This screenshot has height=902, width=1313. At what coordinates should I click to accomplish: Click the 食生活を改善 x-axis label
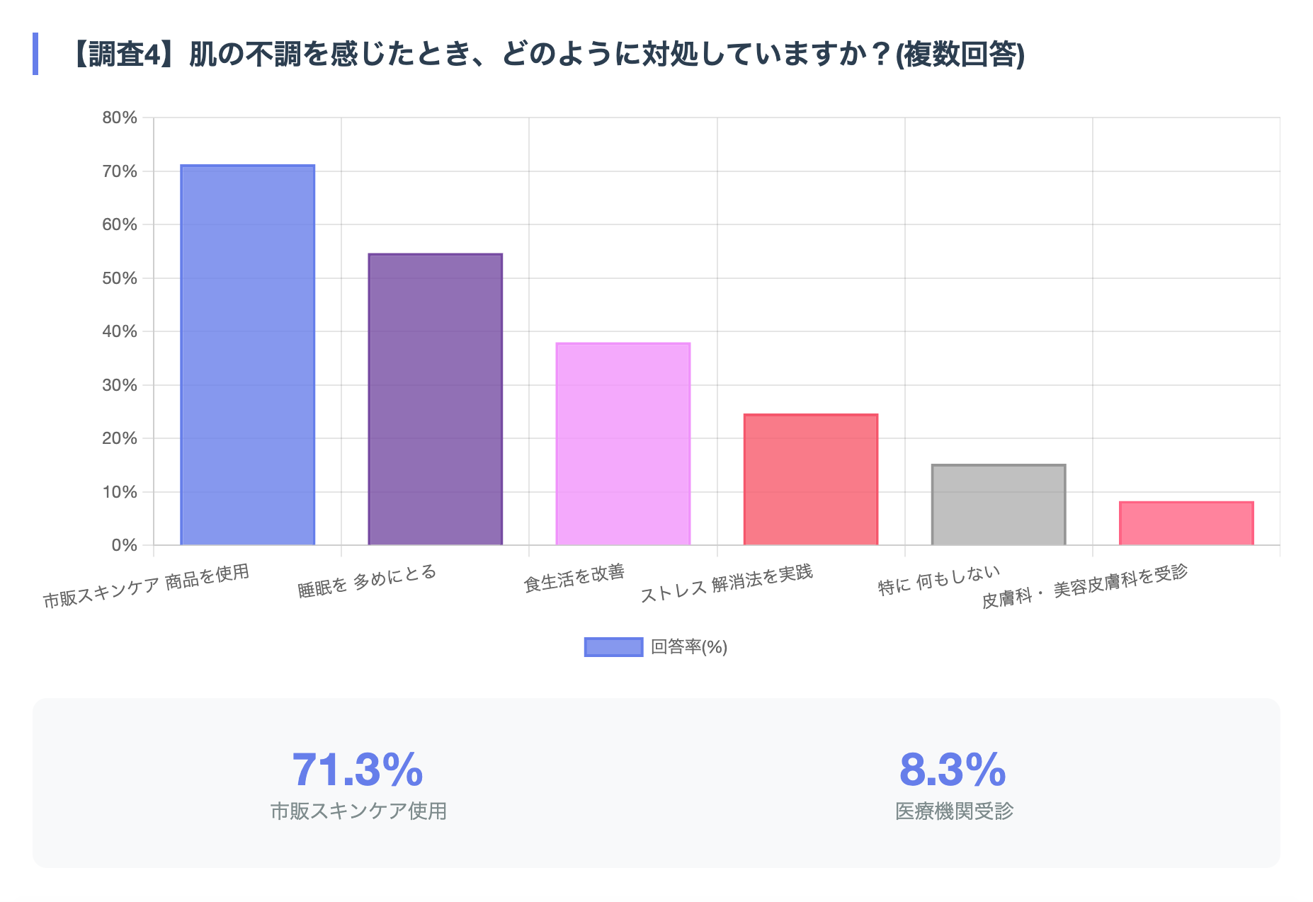click(574, 578)
